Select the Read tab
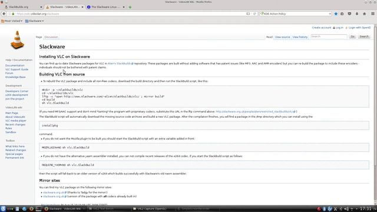This screenshot has height=212, width=377. pyautogui.click(x=269, y=37)
